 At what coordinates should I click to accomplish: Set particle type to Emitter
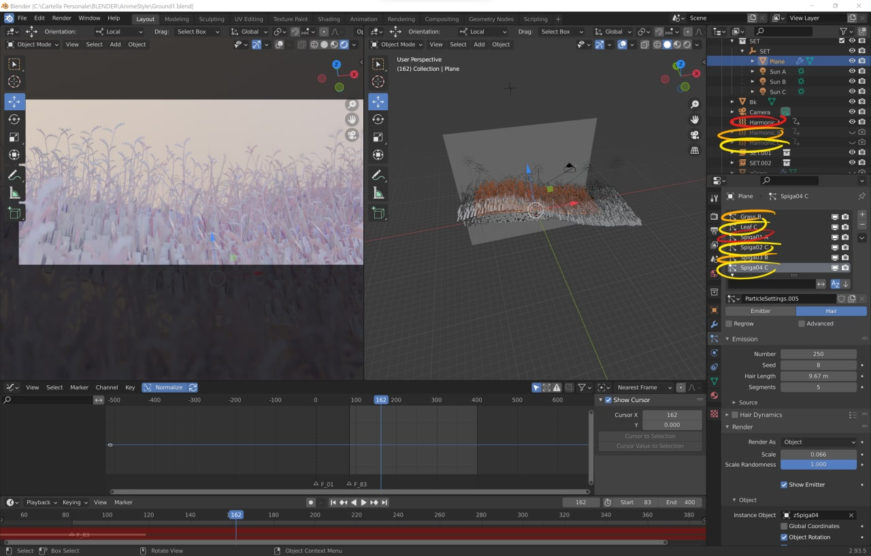point(760,311)
